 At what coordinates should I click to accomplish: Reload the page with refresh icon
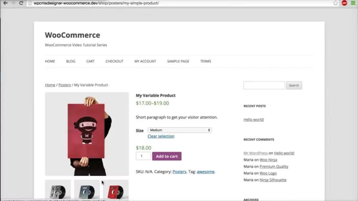tap(21, 3)
